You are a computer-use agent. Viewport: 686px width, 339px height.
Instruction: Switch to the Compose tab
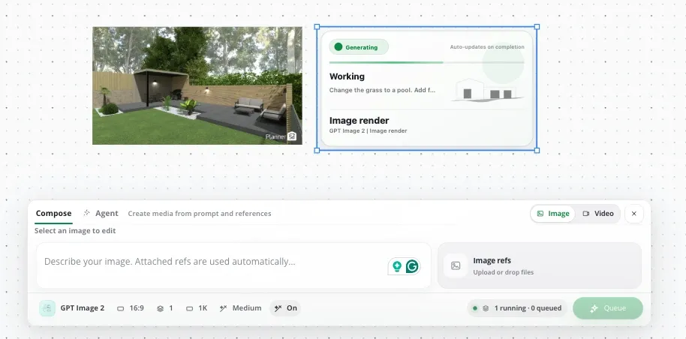pos(53,214)
